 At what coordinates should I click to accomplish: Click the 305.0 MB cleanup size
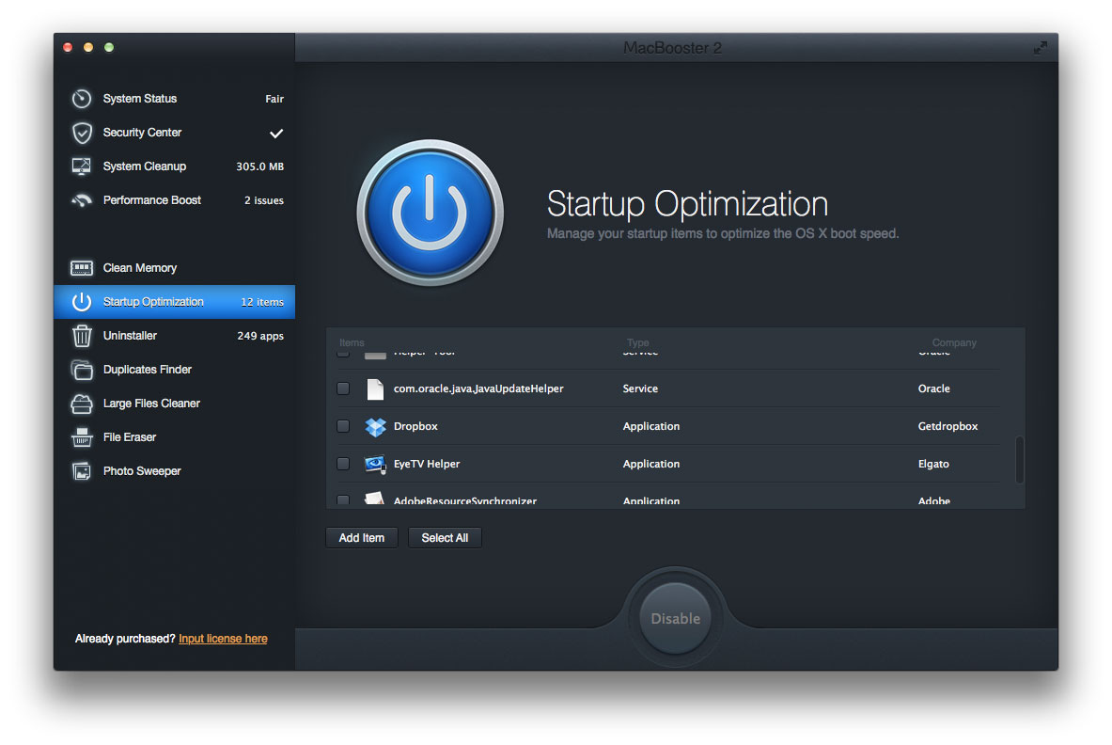tap(259, 166)
